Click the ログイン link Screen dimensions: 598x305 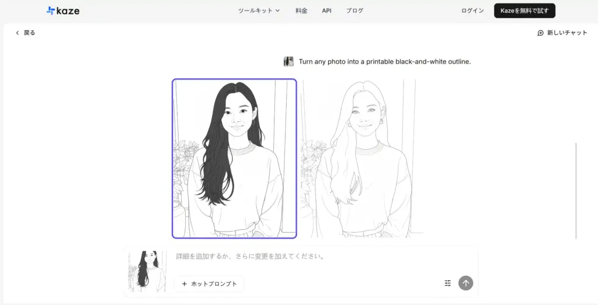coord(472,10)
